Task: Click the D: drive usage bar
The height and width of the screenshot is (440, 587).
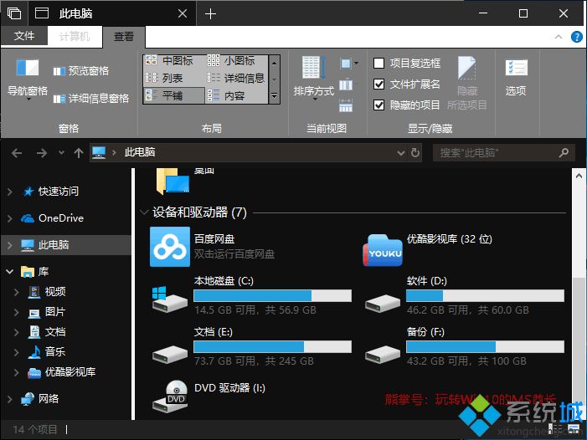Action: (485, 295)
